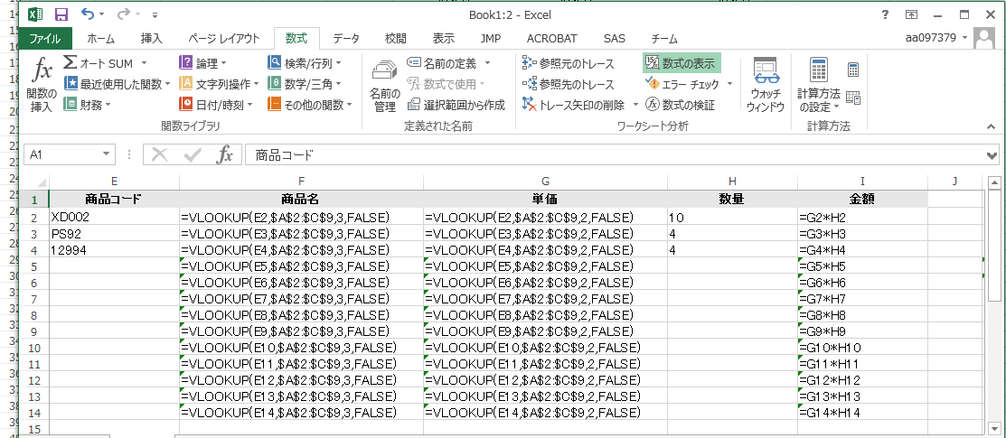This screenshot has width=1006, height=438.
Task: Click the column G header
Action: [x=545, y=182]
